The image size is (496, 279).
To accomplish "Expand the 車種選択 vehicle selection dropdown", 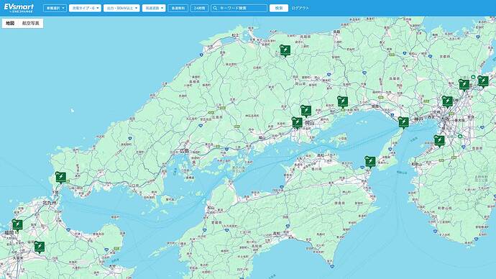I will click(x=55, y=8).
